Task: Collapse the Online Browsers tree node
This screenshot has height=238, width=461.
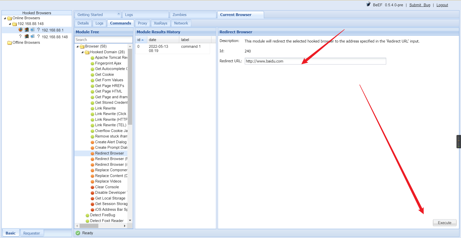Action: [x=5, y=18]
